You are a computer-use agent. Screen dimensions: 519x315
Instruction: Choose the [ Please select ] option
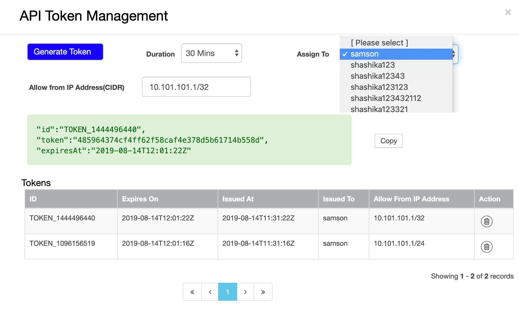coord(396,43)
